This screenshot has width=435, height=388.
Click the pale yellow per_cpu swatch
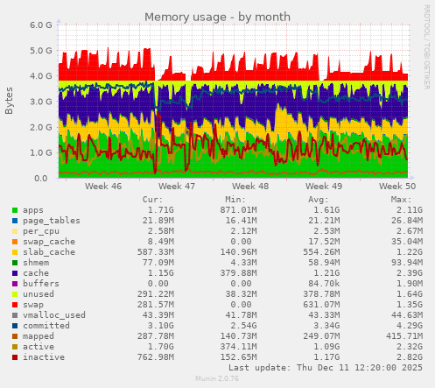15,231
